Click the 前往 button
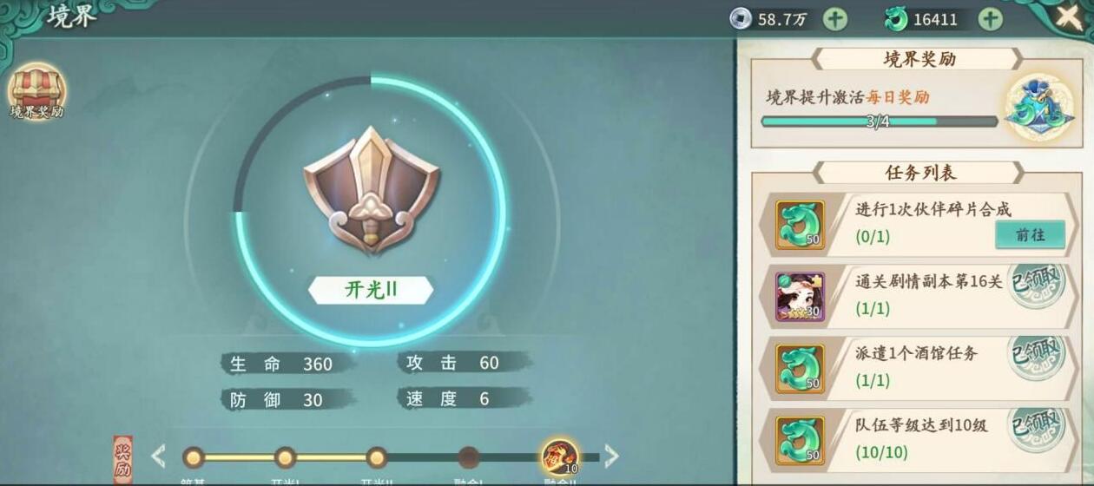This screenshot has height=486, width=1094. click(1030, 234)
